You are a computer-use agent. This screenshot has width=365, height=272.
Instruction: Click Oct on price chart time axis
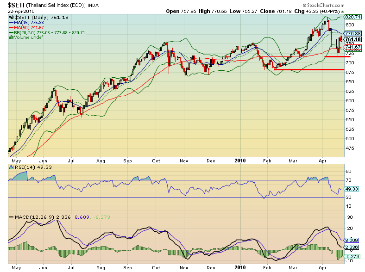(156, 161)
